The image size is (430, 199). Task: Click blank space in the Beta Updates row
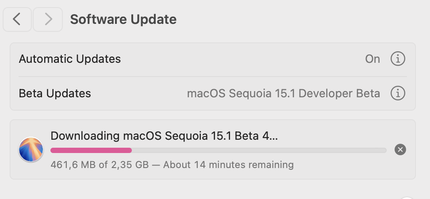pos(139,93)
